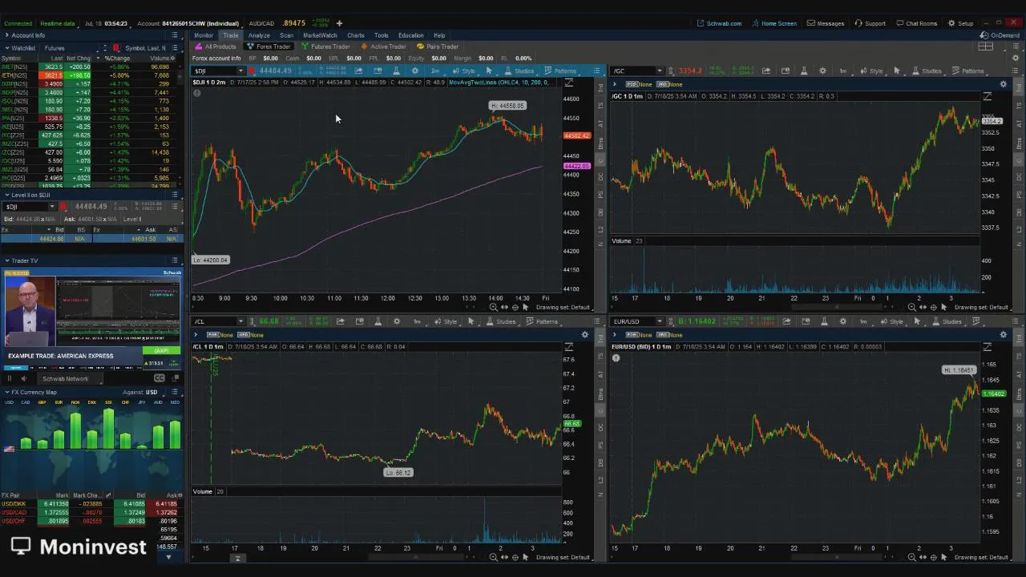The width and height of the screenshot is (1026, 577).
Task: Open the gear icon in /GC position bar
Action: tap(1004, 84)
